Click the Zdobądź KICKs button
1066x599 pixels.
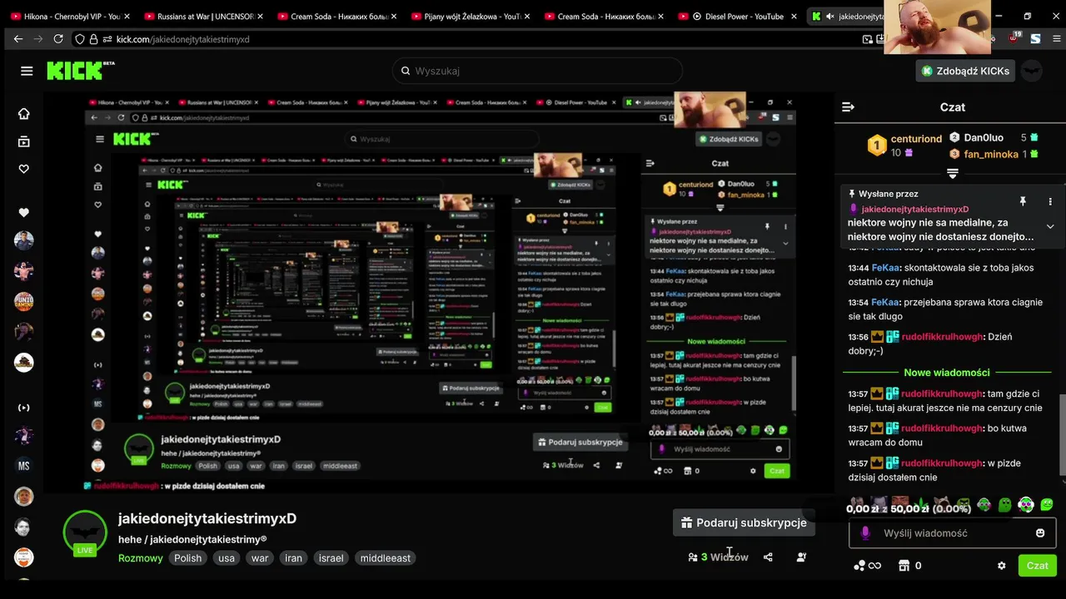tap(965, 71)
